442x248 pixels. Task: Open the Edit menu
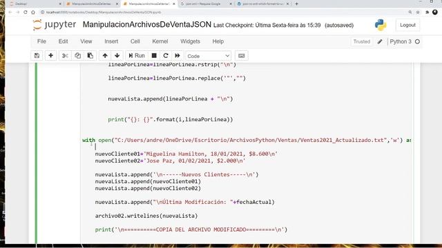tap(63, 41)
